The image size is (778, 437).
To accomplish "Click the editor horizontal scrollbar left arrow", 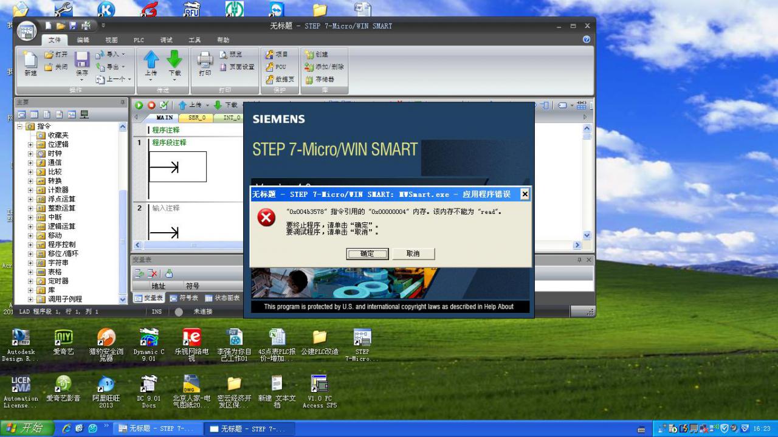I will [137, 245].
